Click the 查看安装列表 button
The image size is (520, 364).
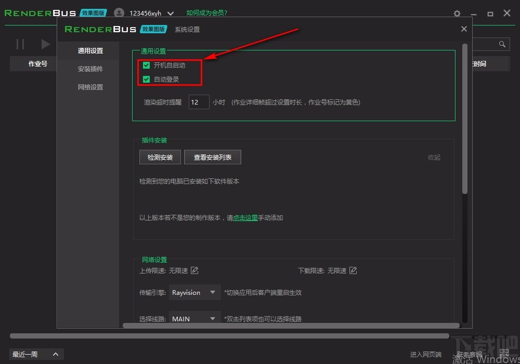[x=213, y=157]
